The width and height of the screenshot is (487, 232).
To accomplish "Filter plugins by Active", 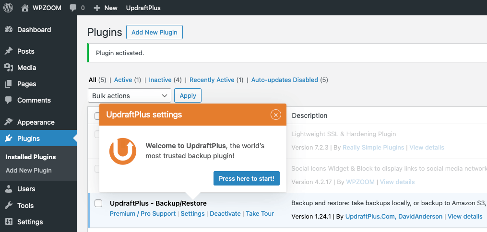I will coord(123,80).
